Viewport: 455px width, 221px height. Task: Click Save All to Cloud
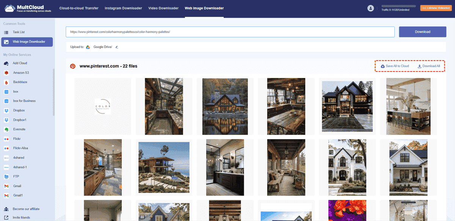(x=395, y=66)
